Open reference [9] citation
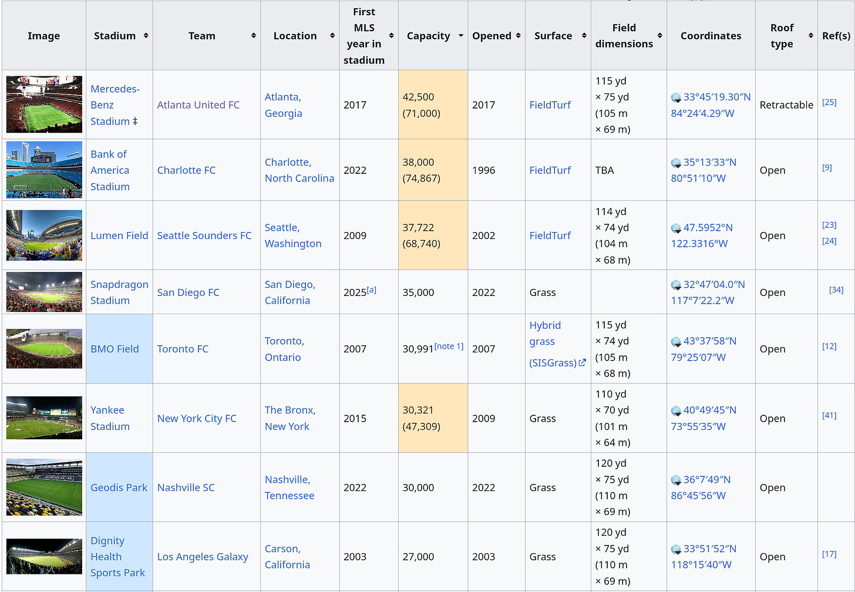This screenshot has height=592, width=855. (x=827, y=167)
